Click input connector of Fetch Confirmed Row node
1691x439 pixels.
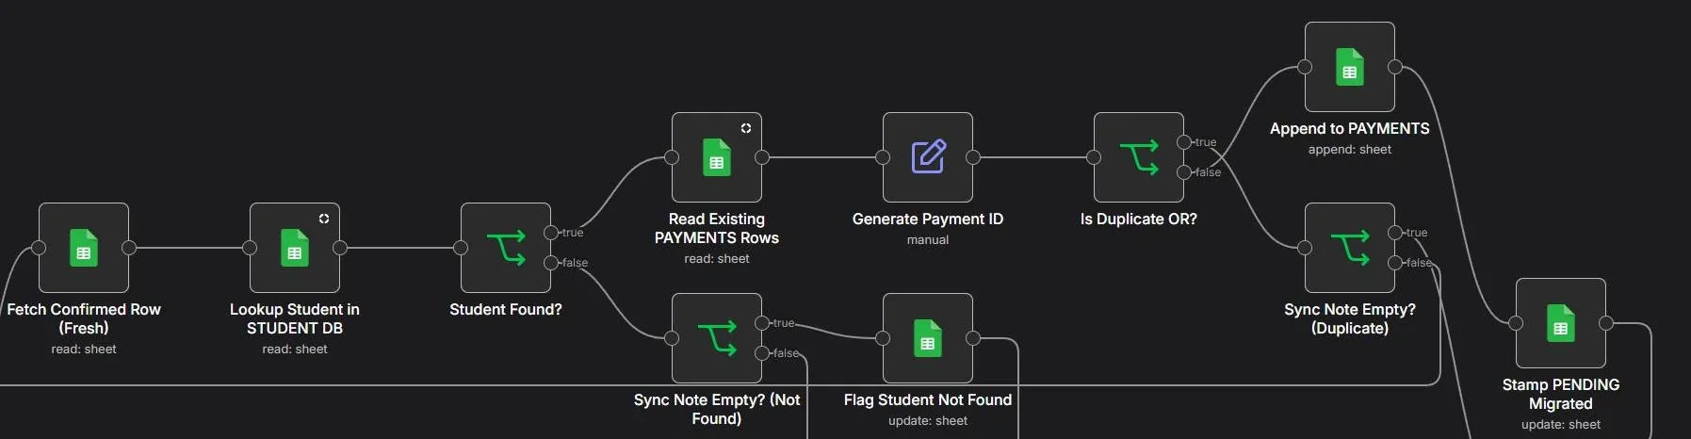coord(39,248)
